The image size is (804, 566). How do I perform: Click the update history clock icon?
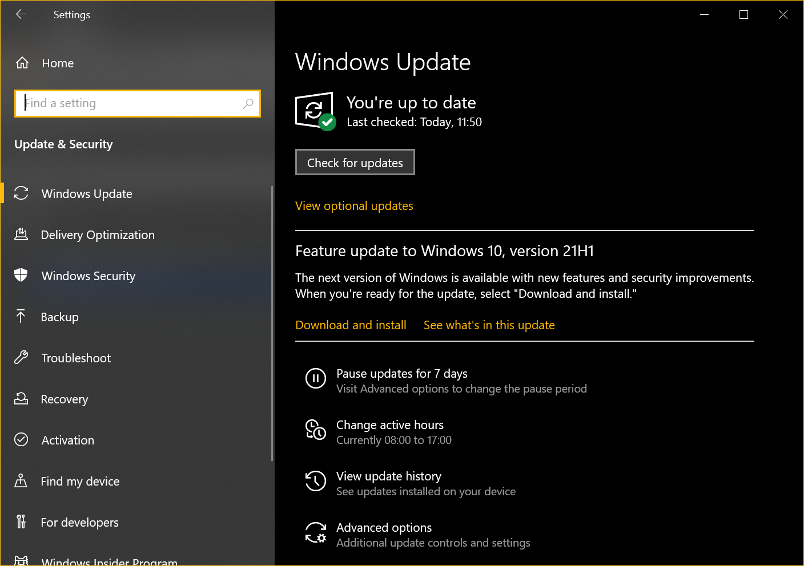pyautogui.click(x=316, y=481)
